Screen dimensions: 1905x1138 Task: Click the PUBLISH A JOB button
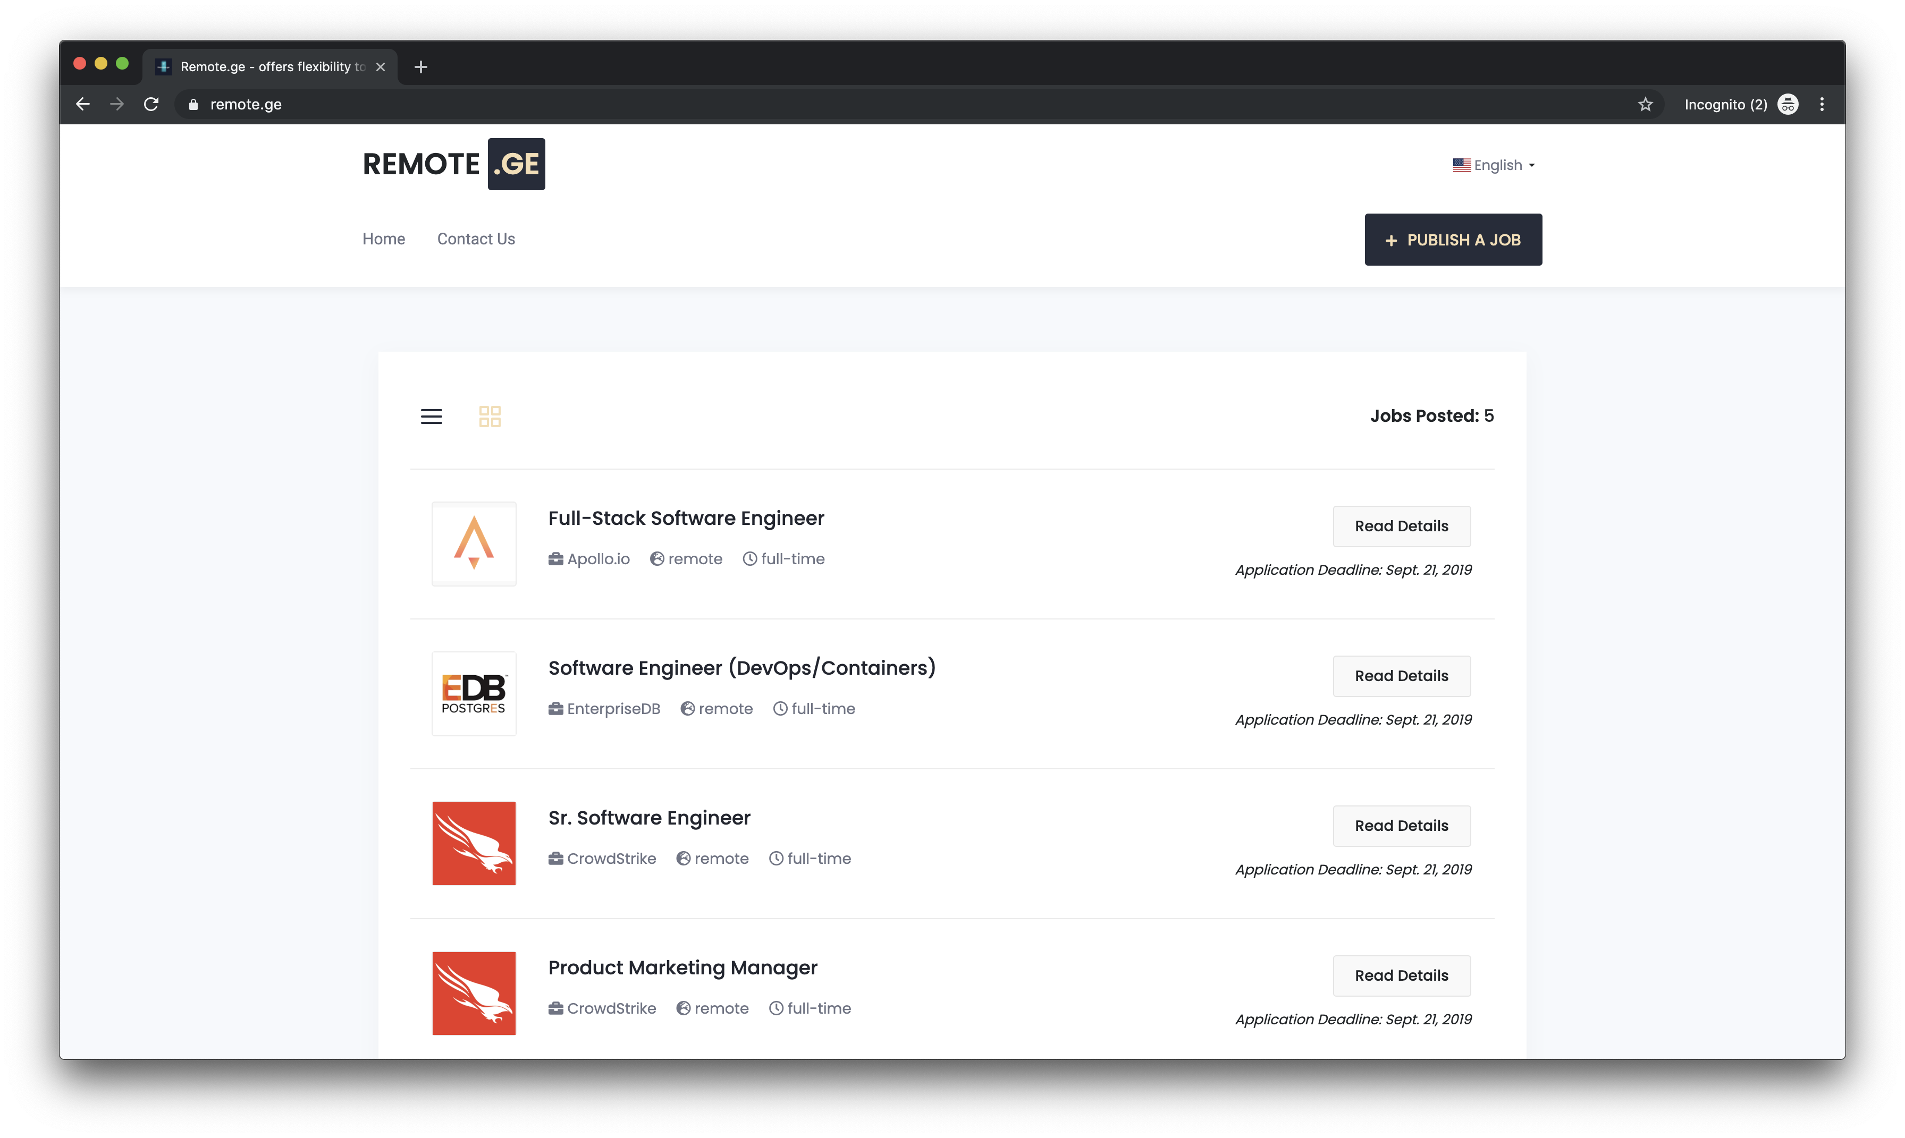tap(1452, 240)
